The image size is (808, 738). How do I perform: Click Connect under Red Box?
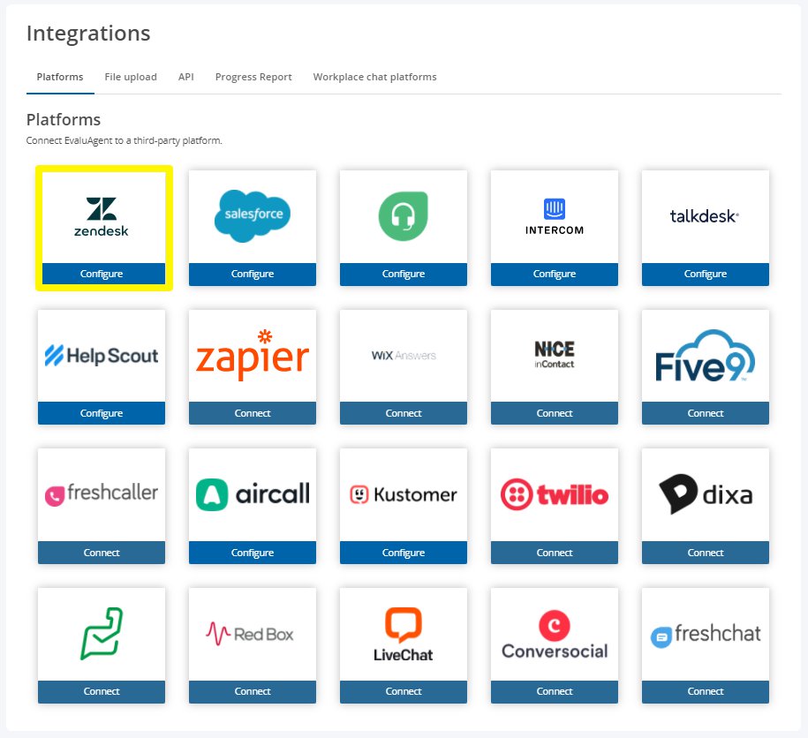click(253, 691)
